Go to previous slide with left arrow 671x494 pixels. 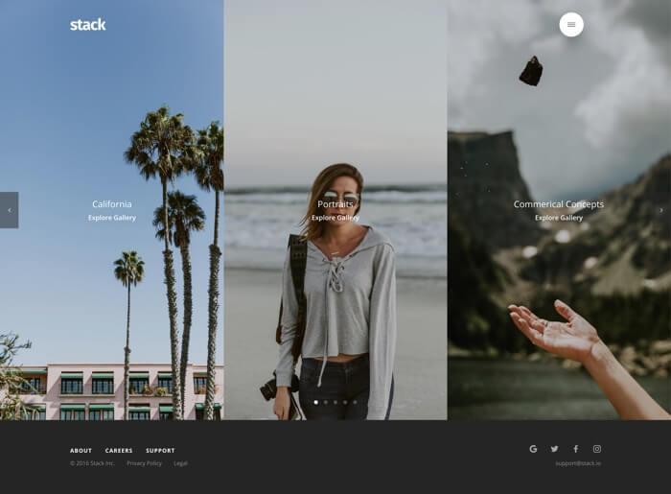10,210
